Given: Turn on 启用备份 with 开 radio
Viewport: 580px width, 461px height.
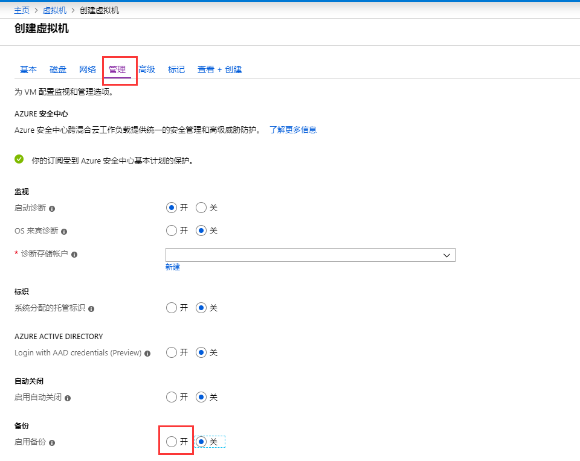Looking at the screenshot, I should point(172,442).
